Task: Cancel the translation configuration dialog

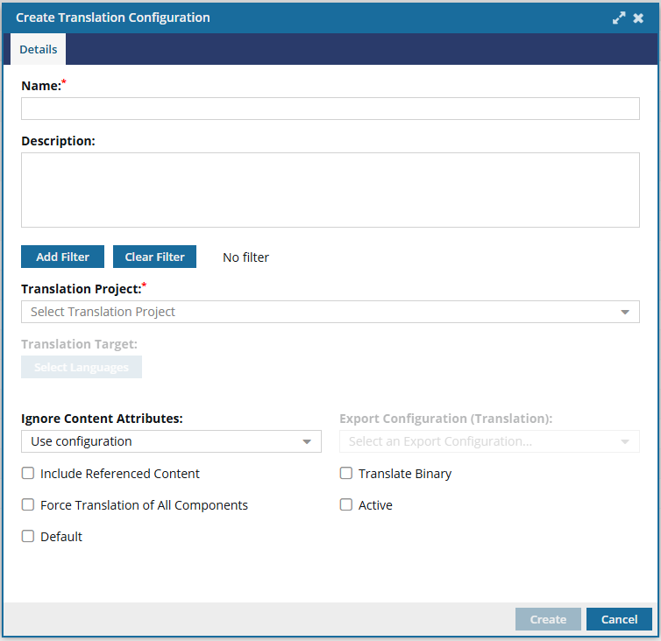Action: coord(619,619)
